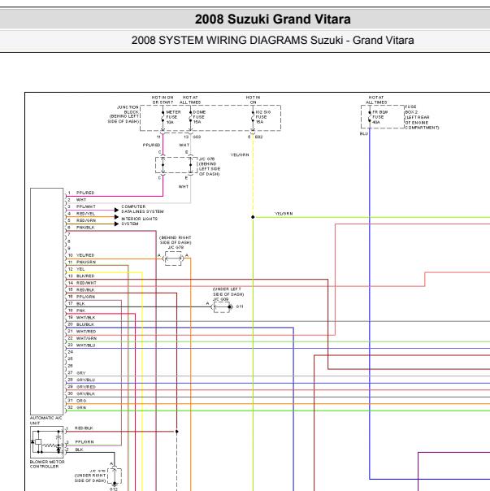The height and width of the screenshot is (491, 490).
Task: Select the "COMPUTER DATA LINES SYSTEM" reference
Action: coord(142,209)
